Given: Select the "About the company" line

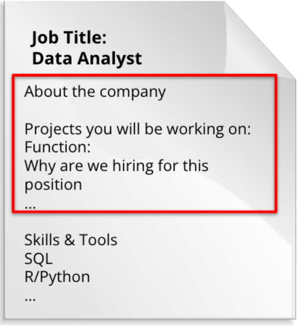Looking at the screenshot, I should pos(95,92).
